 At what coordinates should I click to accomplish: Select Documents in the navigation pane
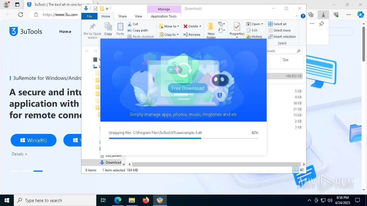pyautogui.click(x=110, y=156)
